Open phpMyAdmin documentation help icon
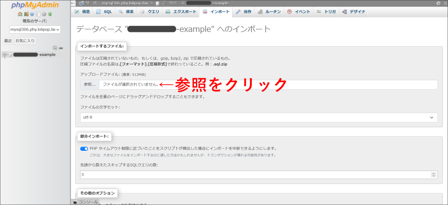This screenshot has width=448, height=205. click(x=32, y=14)
